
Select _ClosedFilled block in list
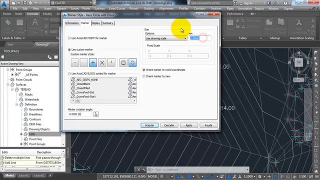(83, 88)
